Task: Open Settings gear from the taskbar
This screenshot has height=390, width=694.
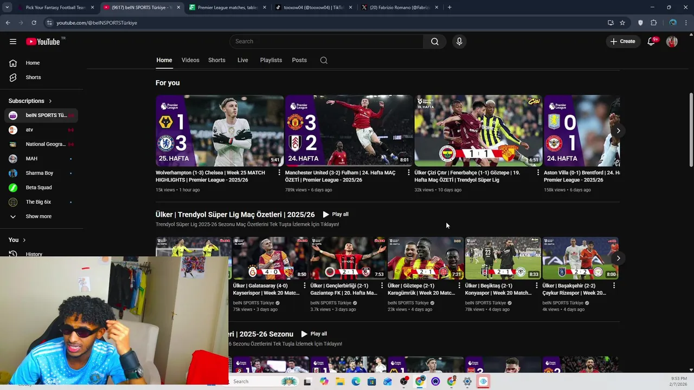Action: 467,381
